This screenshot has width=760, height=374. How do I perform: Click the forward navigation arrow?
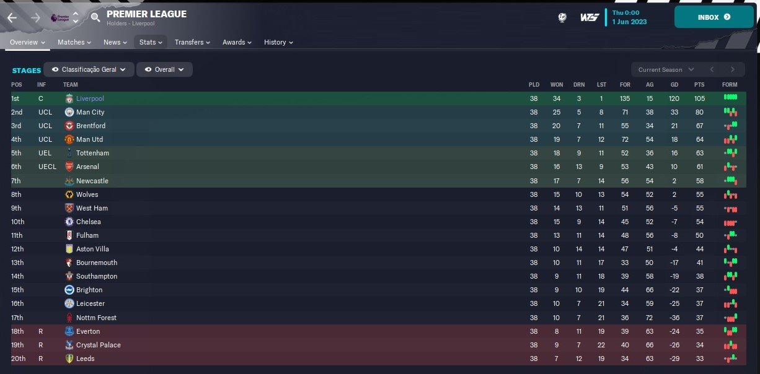pyautogui.click(x=35, y=17)
